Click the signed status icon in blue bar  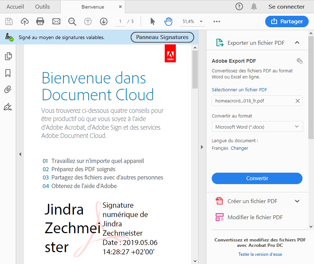[x=9, y=37]
